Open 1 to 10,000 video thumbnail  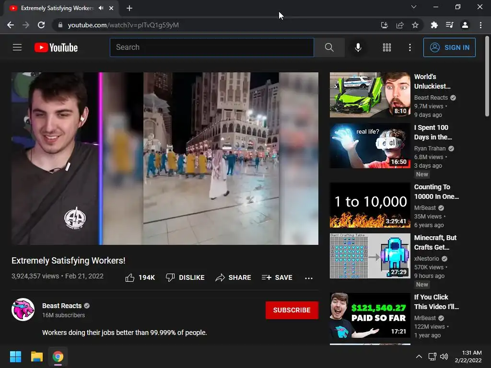(370, 205)
